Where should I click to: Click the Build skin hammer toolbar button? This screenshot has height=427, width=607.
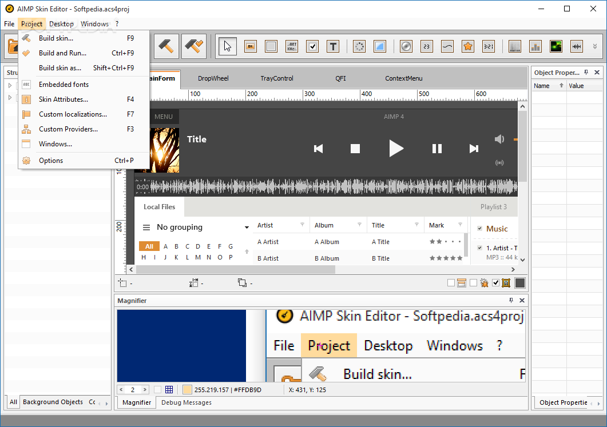(166, 46)
